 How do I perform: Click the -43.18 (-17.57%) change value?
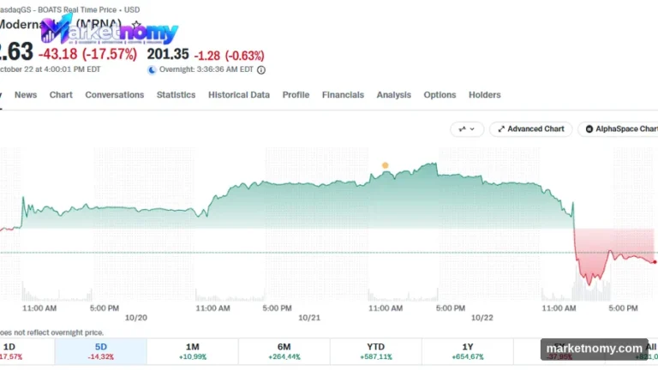click(87, 54)
